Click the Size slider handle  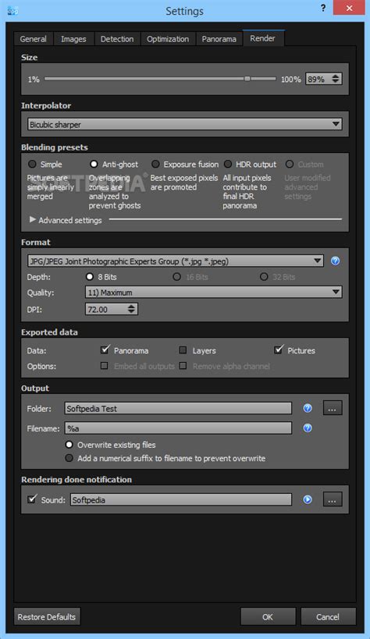[247, 79]
